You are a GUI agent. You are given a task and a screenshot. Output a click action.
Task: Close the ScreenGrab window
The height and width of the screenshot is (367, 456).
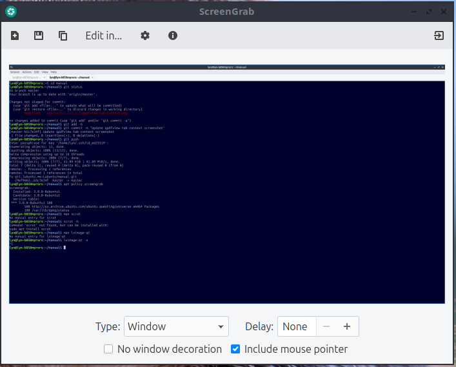(x=444, y=11)
